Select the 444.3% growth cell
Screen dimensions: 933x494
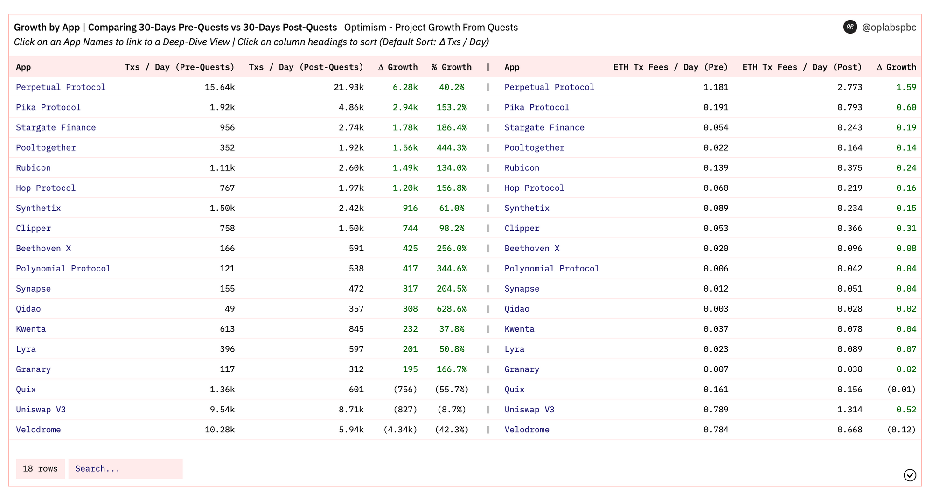(x=452, y=148)
